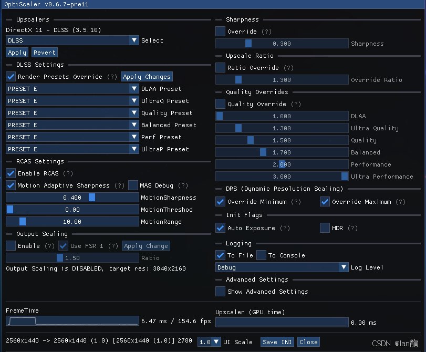Click the Save INI button
This screenshot has width=426, height=352.
277,342
